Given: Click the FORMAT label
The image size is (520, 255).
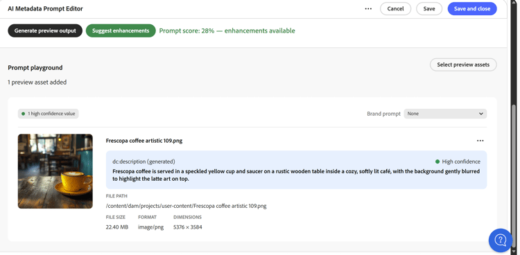Looking at the screenshot, I should click(147, 217).
